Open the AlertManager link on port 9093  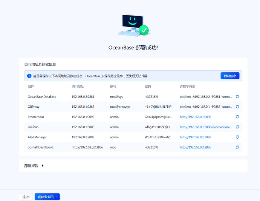[x=195, y=137]
